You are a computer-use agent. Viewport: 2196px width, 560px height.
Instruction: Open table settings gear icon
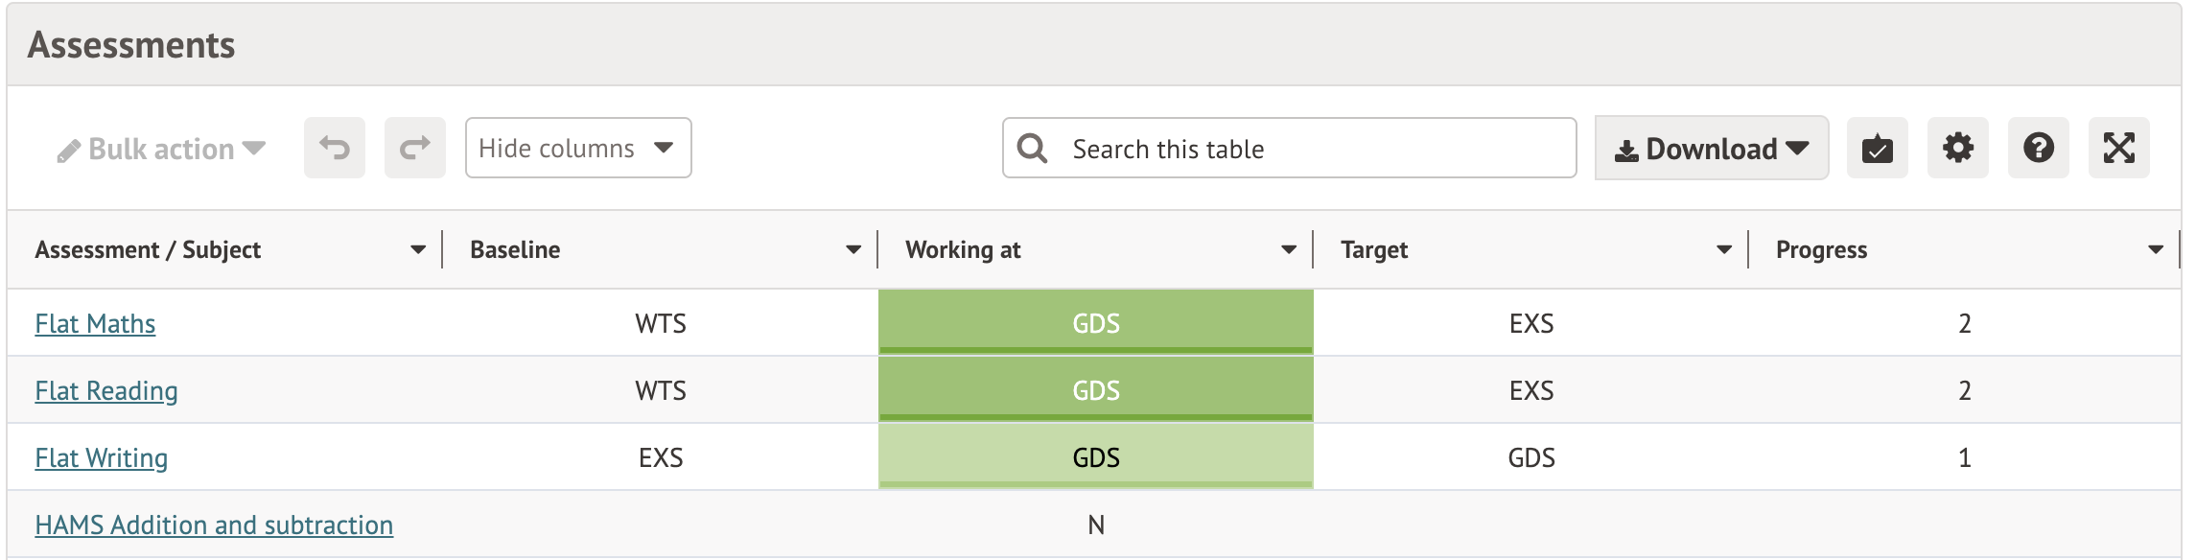1957,148
